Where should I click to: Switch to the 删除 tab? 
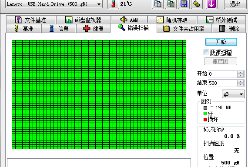point(229,29)
